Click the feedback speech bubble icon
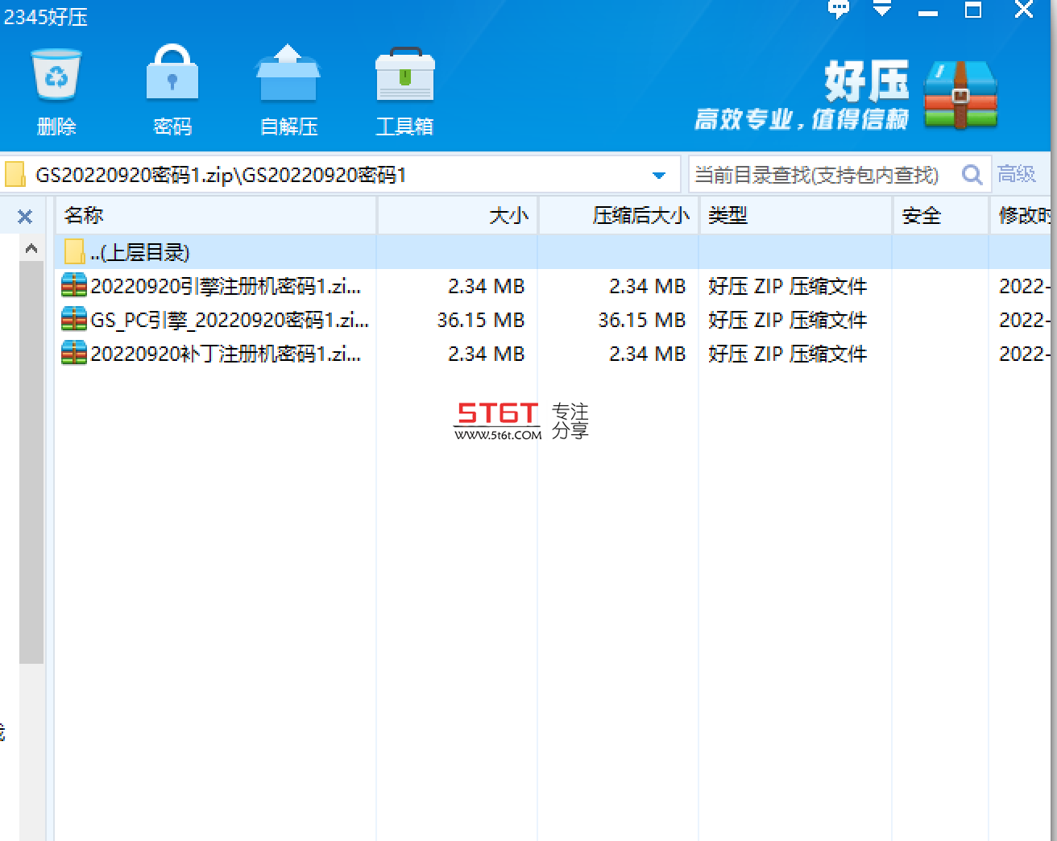 (x=839, y=9)
